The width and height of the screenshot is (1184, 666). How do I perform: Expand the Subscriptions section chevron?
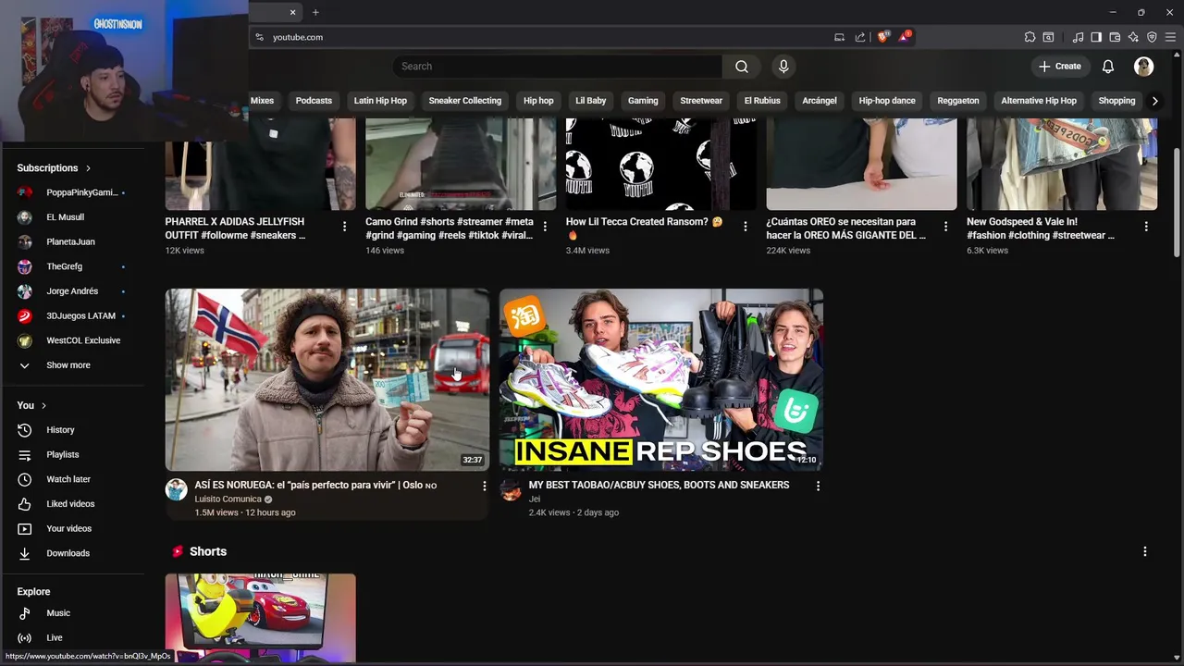point(88,168)
